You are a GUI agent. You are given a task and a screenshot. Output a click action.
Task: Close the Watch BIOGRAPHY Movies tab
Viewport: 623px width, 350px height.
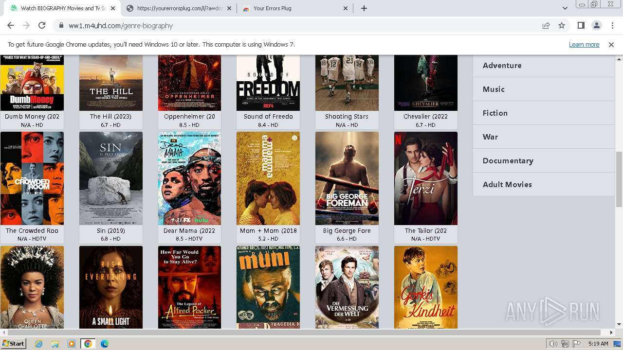pos(113,8)
